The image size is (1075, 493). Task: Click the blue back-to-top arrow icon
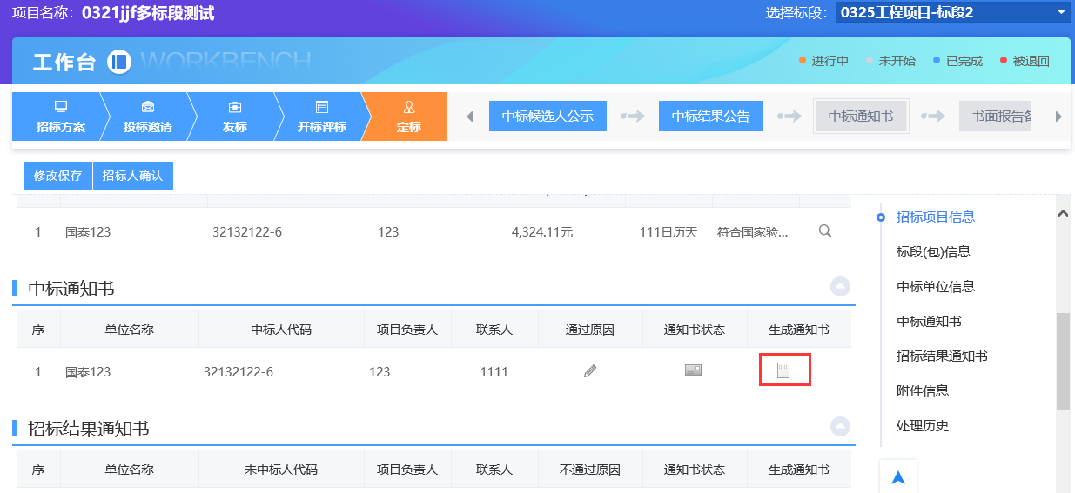click(x=898, y=477)
